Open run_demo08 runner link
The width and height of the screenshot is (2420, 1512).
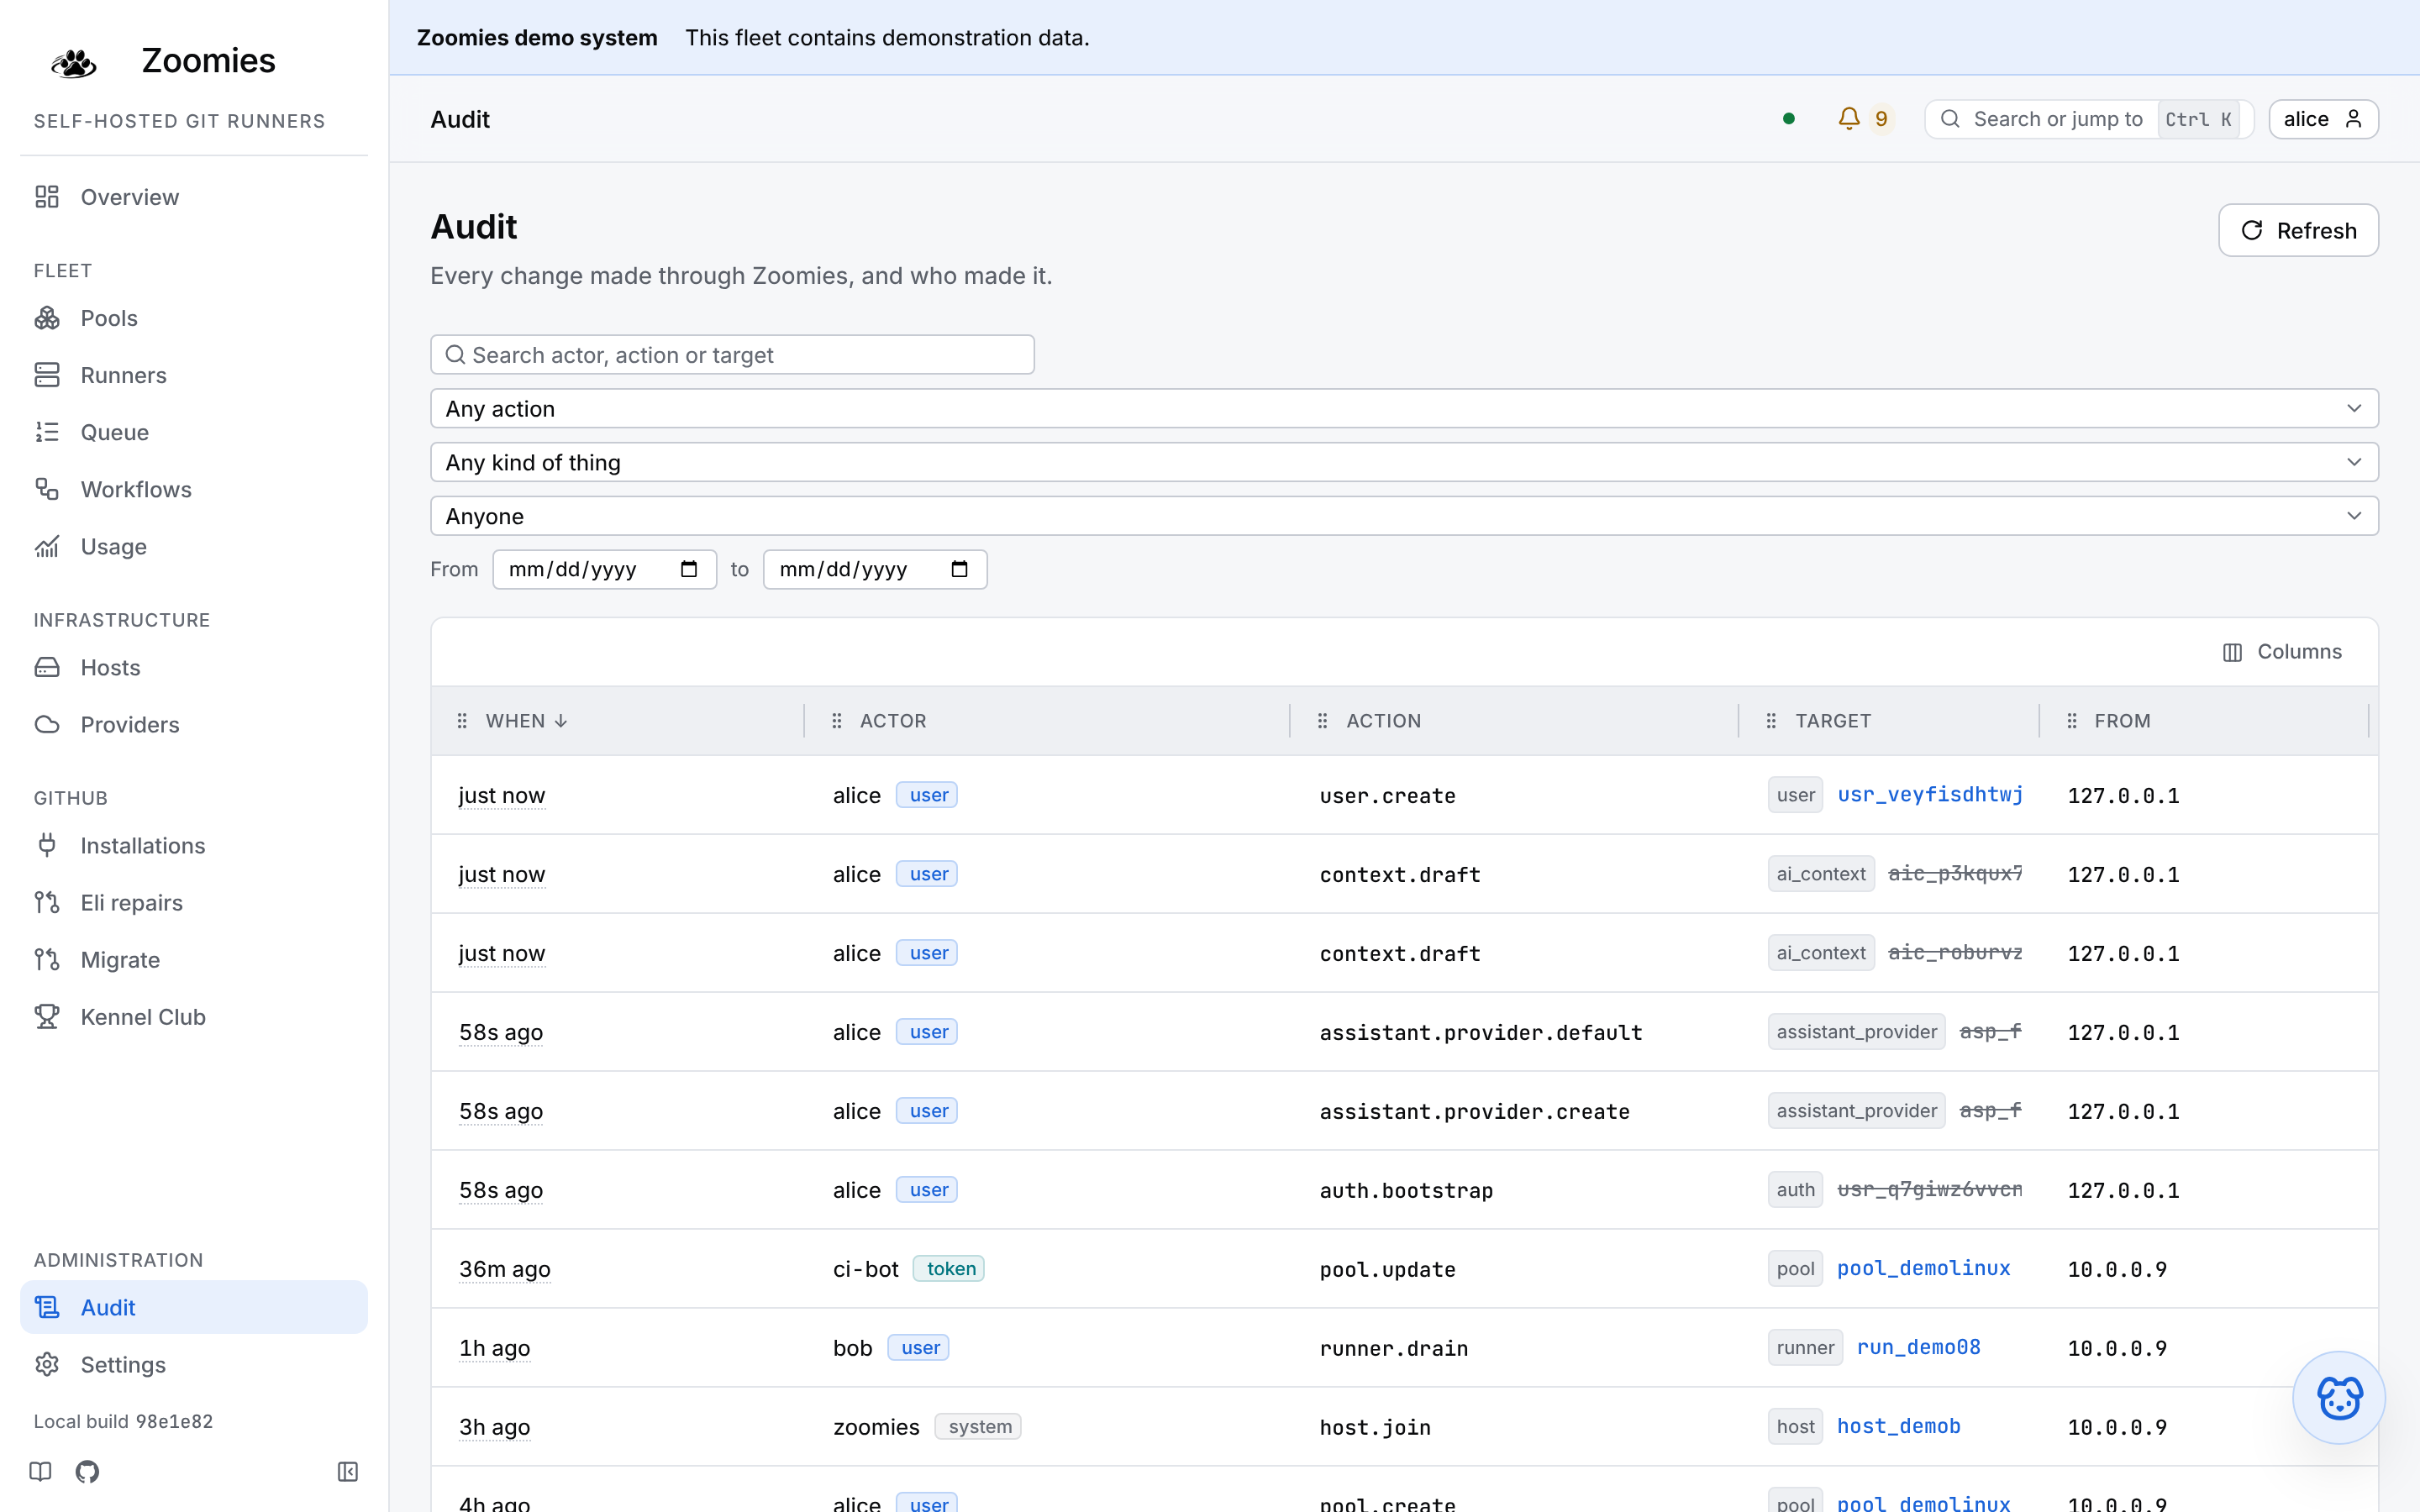click(1918, 1347)
